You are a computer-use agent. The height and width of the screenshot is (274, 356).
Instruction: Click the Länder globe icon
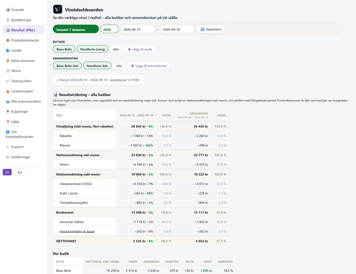click(x=8, y=51)
